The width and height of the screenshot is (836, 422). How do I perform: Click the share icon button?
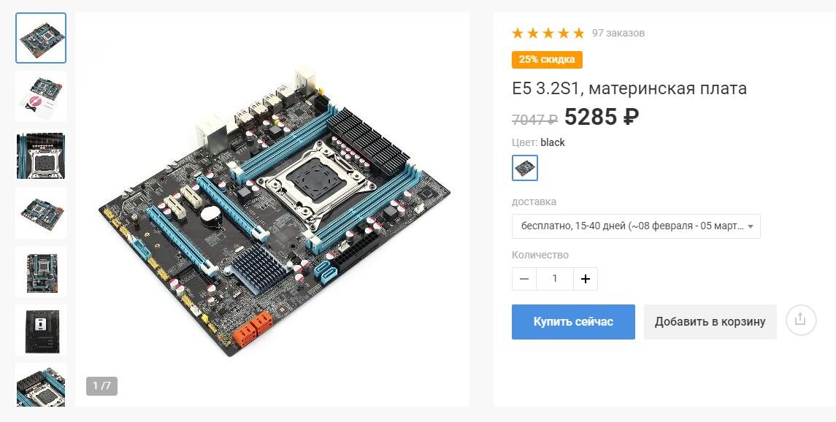(x=801, y=320)
